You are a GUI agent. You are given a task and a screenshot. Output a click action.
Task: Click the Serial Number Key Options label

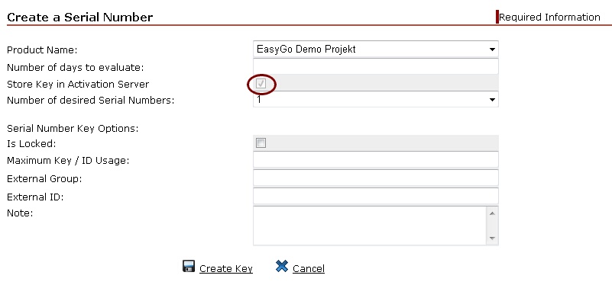73,128
